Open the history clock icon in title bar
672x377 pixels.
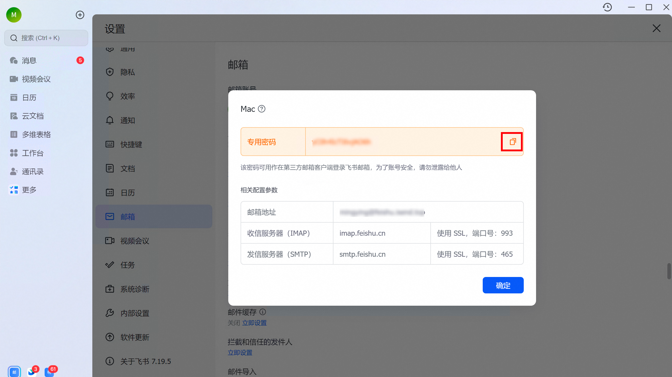pos(607,7)
